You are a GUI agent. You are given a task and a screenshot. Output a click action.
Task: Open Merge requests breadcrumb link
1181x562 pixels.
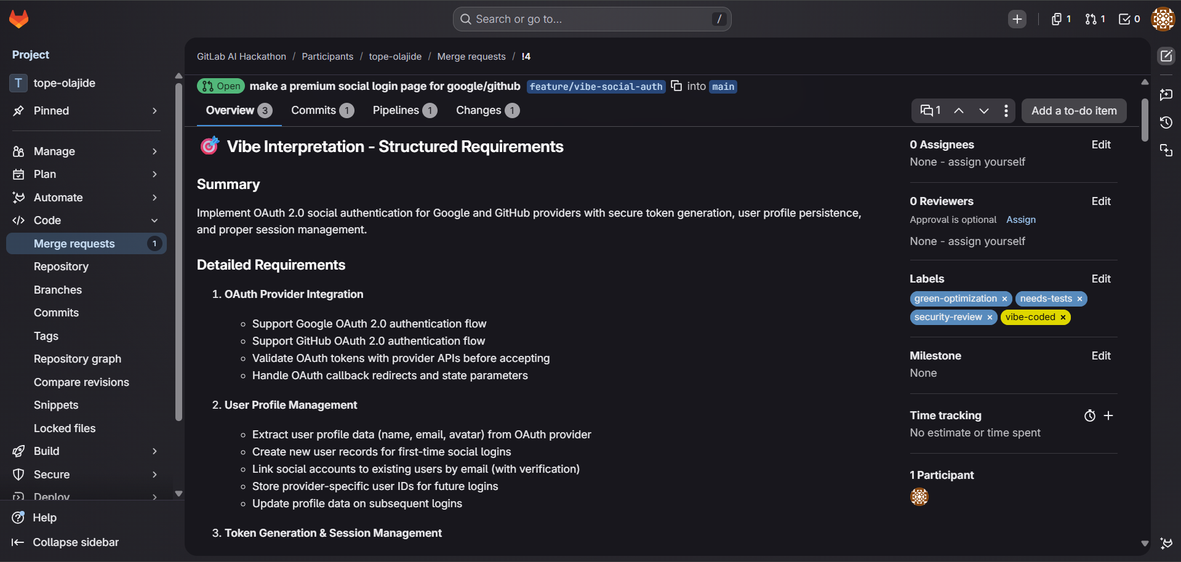[471, 57]
